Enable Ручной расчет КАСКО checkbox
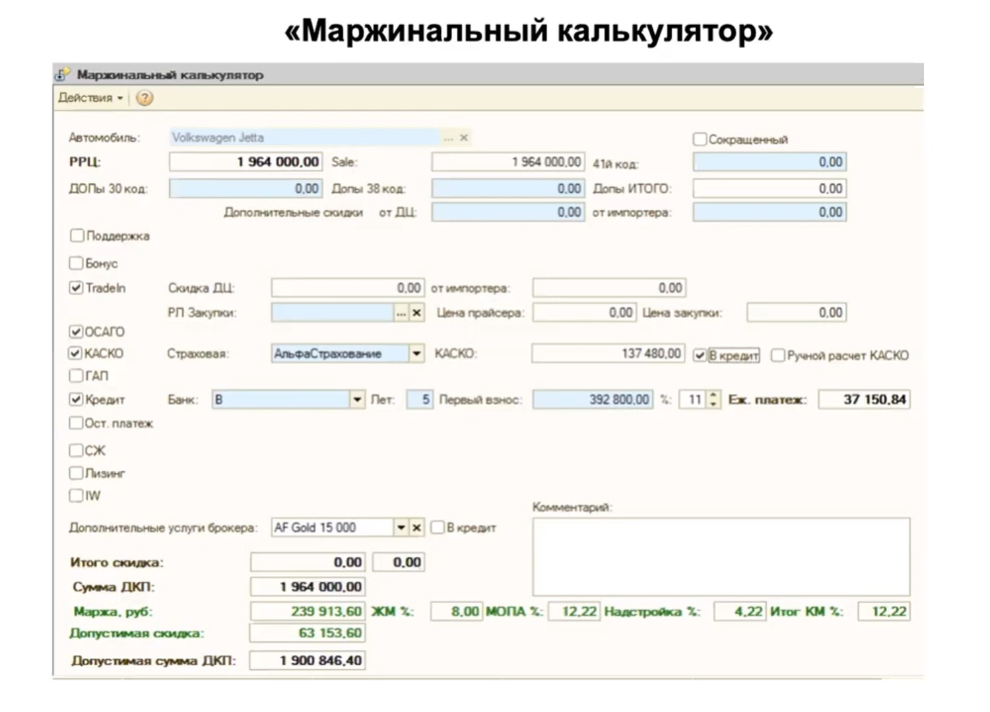 click(778, 356)
